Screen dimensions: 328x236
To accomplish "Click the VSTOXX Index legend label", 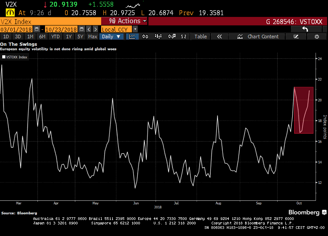I will click(16, 57).
